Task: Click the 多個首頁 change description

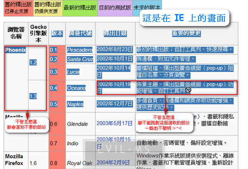Action: tap(185, 104)
